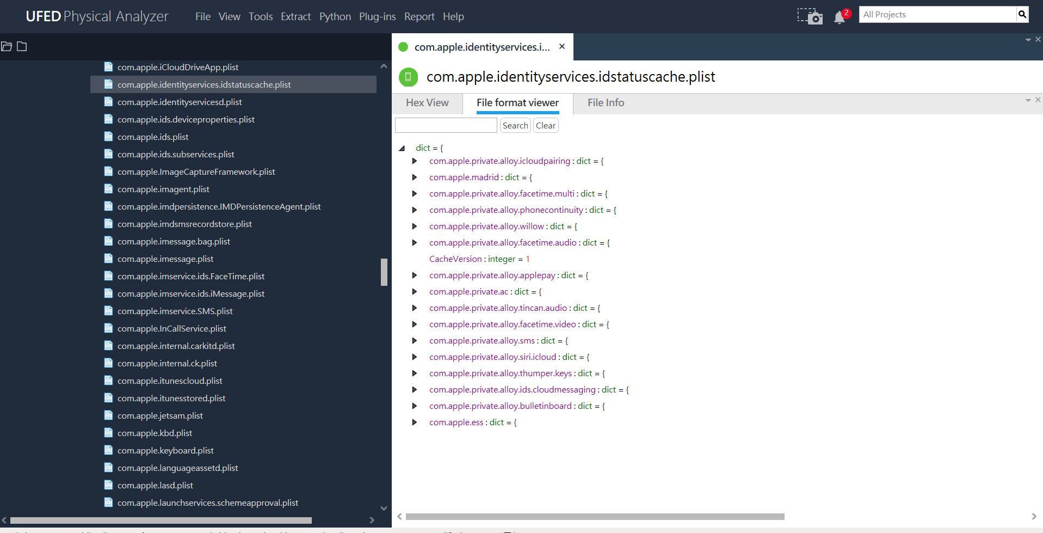This screenshot has width=1043, height=533.
Task: Expand com.apple.private.alloy.applepay node
Action: pos(415,275)
